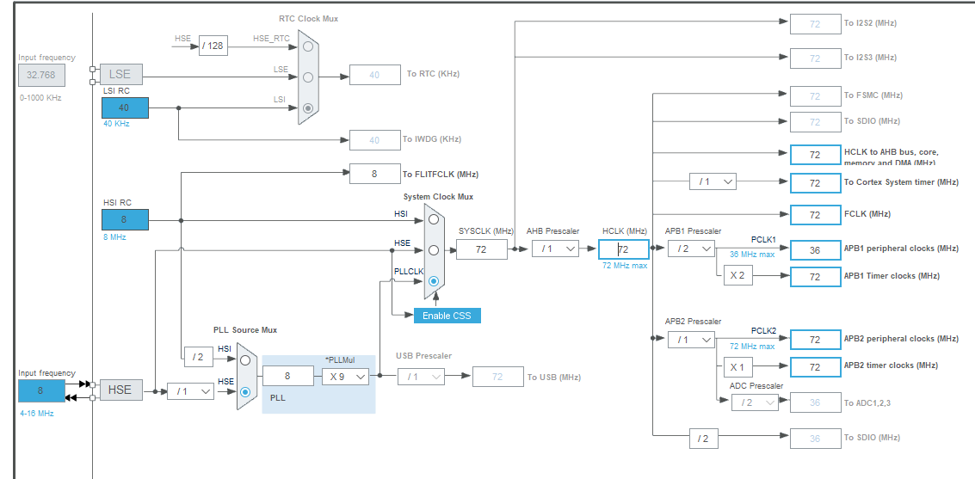Screen dimensions: 975x479
Task: Open the ADC Prescaler dropdown
Action: click(755, 402)
